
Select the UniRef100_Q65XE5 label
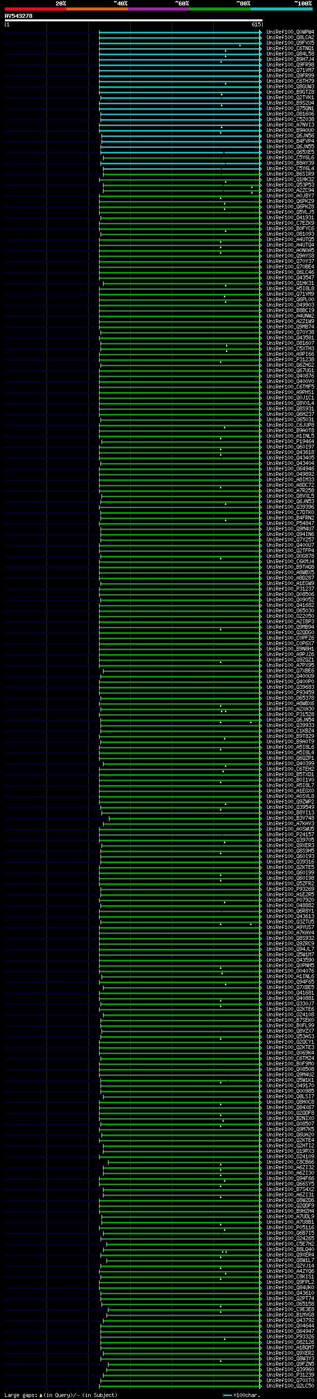point(290,152)
